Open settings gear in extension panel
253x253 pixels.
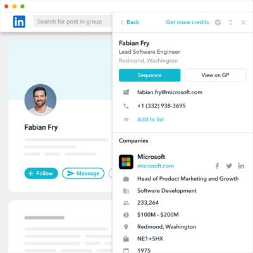pos(218,22)
